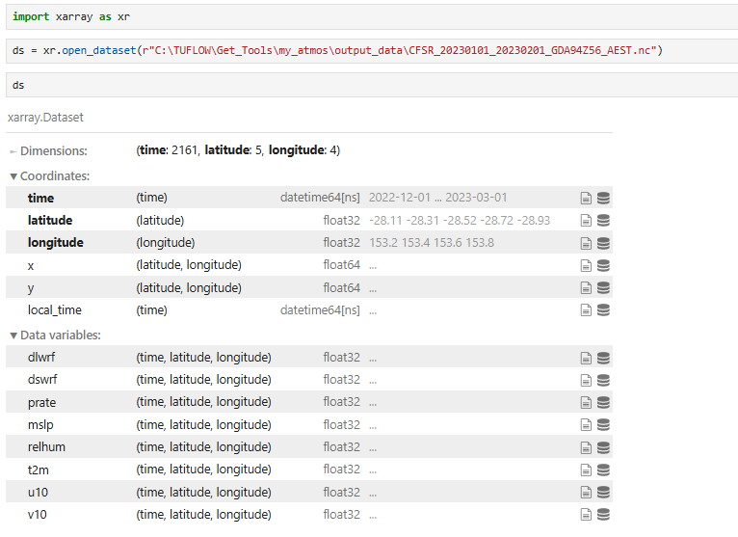Screen dimensions: 738x537
Task: Show data repr icon for prate variable
Action: tap(604, 402)
